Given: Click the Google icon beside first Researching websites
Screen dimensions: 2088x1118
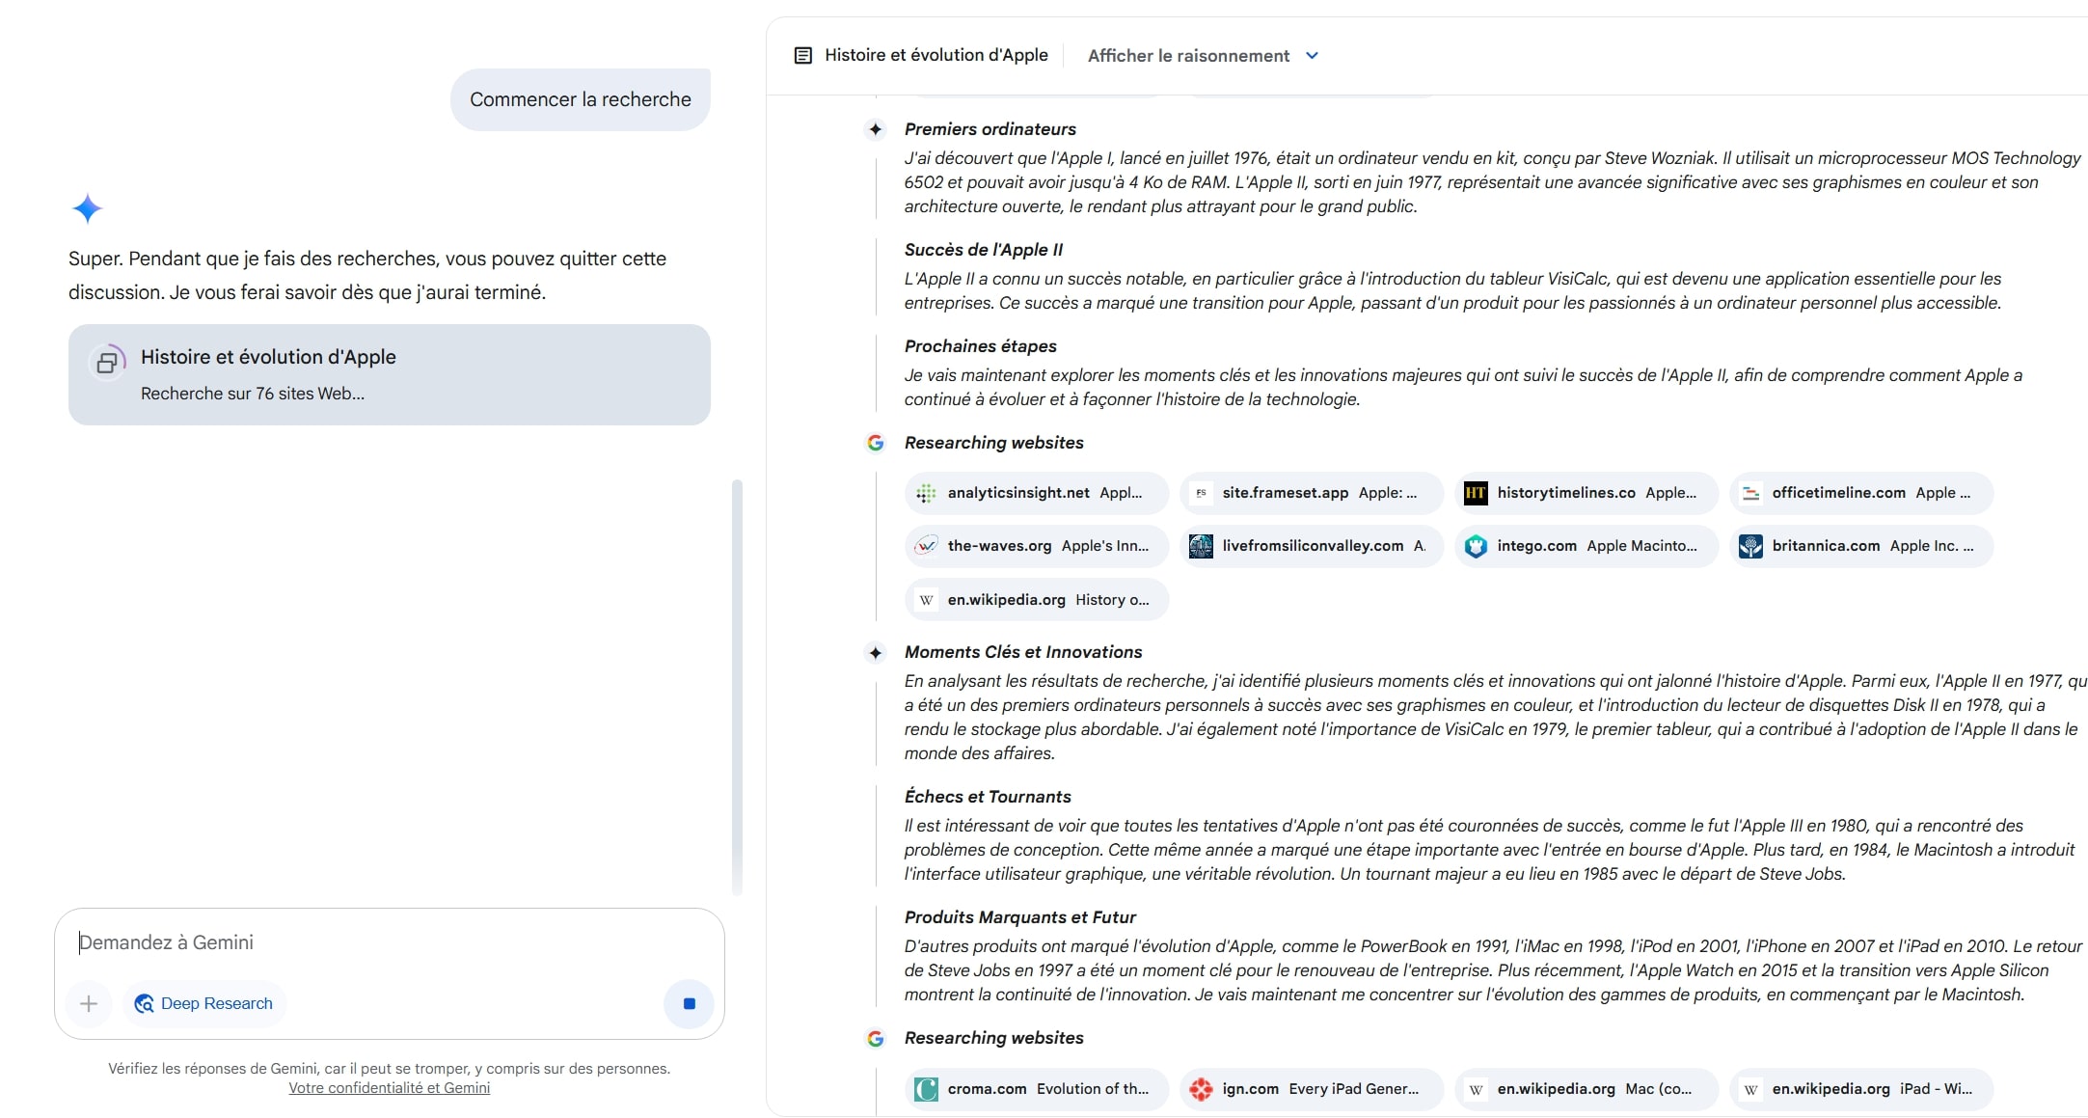Looking at the screenshot, I should (x=876, y=443).
